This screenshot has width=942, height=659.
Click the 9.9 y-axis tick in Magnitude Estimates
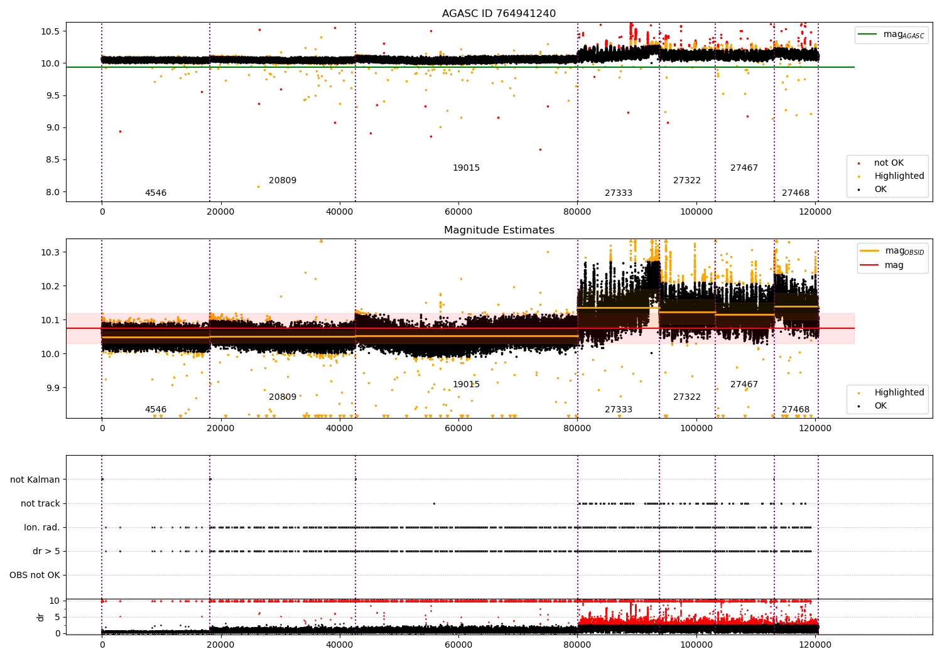click(x=52, y=388)
